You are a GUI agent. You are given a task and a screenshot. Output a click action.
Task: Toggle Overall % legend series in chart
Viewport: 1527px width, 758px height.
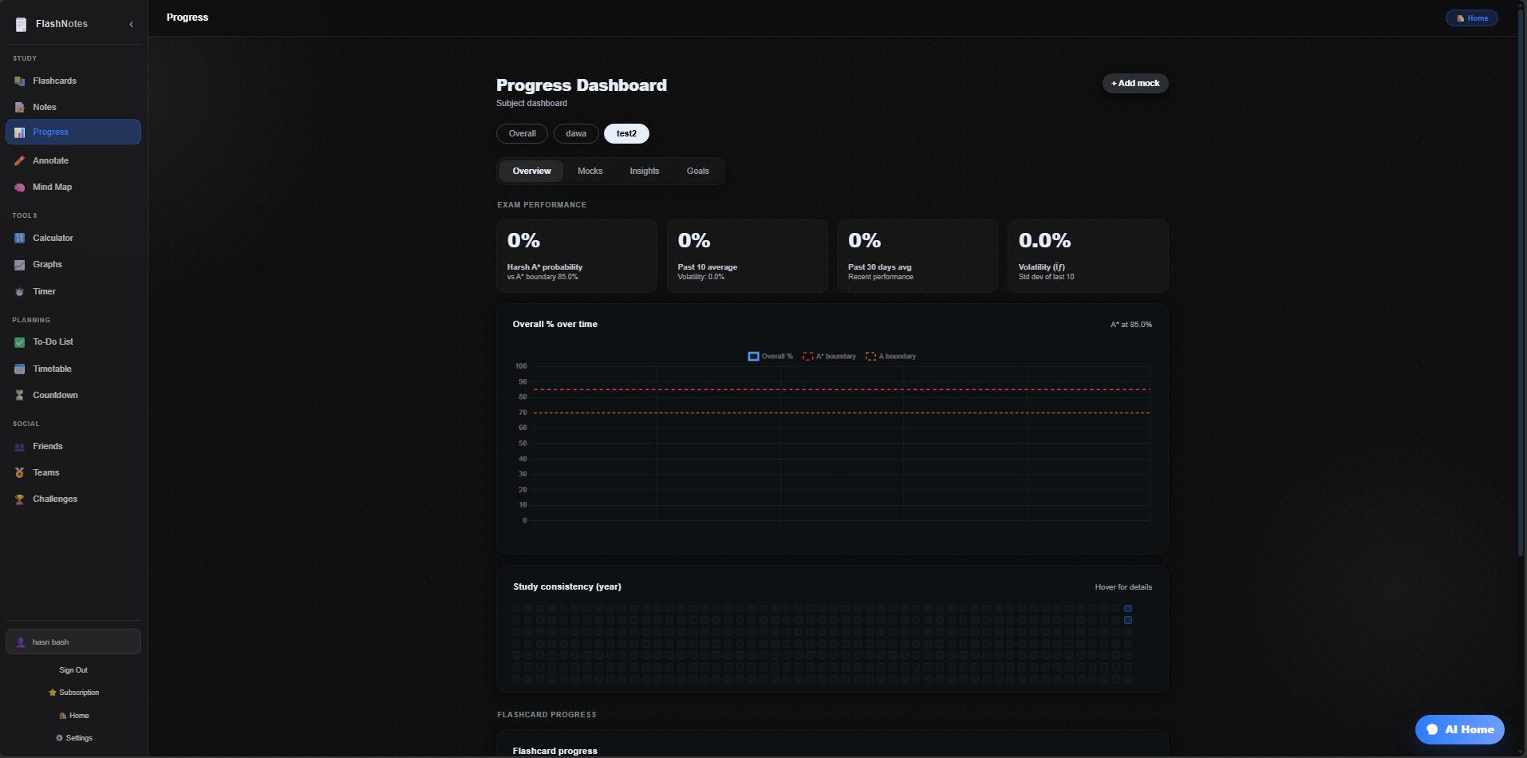click(x=771, y=357)
